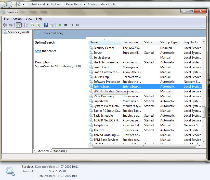Click the services list scroll down arrow
Screen dimensions: 210x180
[x=204, y=141]
